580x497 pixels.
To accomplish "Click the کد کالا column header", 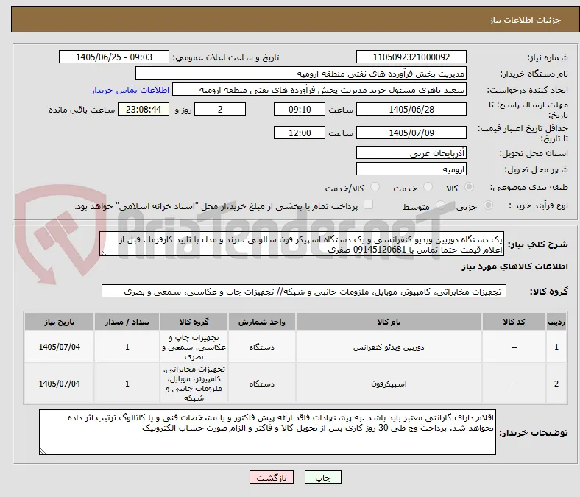I will (514, 322).
